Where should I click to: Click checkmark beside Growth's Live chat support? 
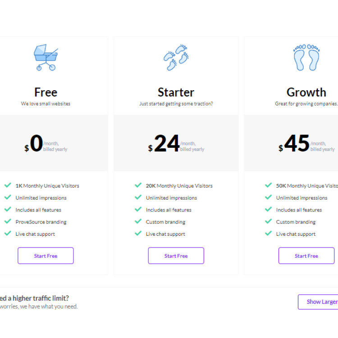[x=268, y=233]
